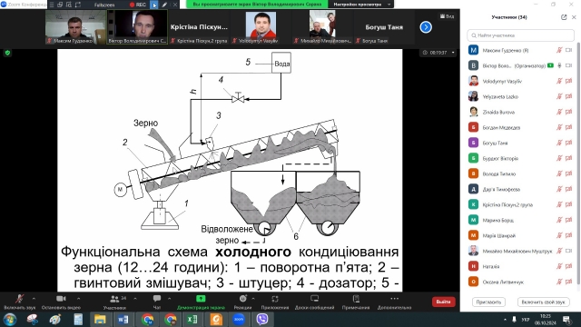Click the green Демонстрация экрана share icon
Screen dimensions: 581x327
point(201,299)
